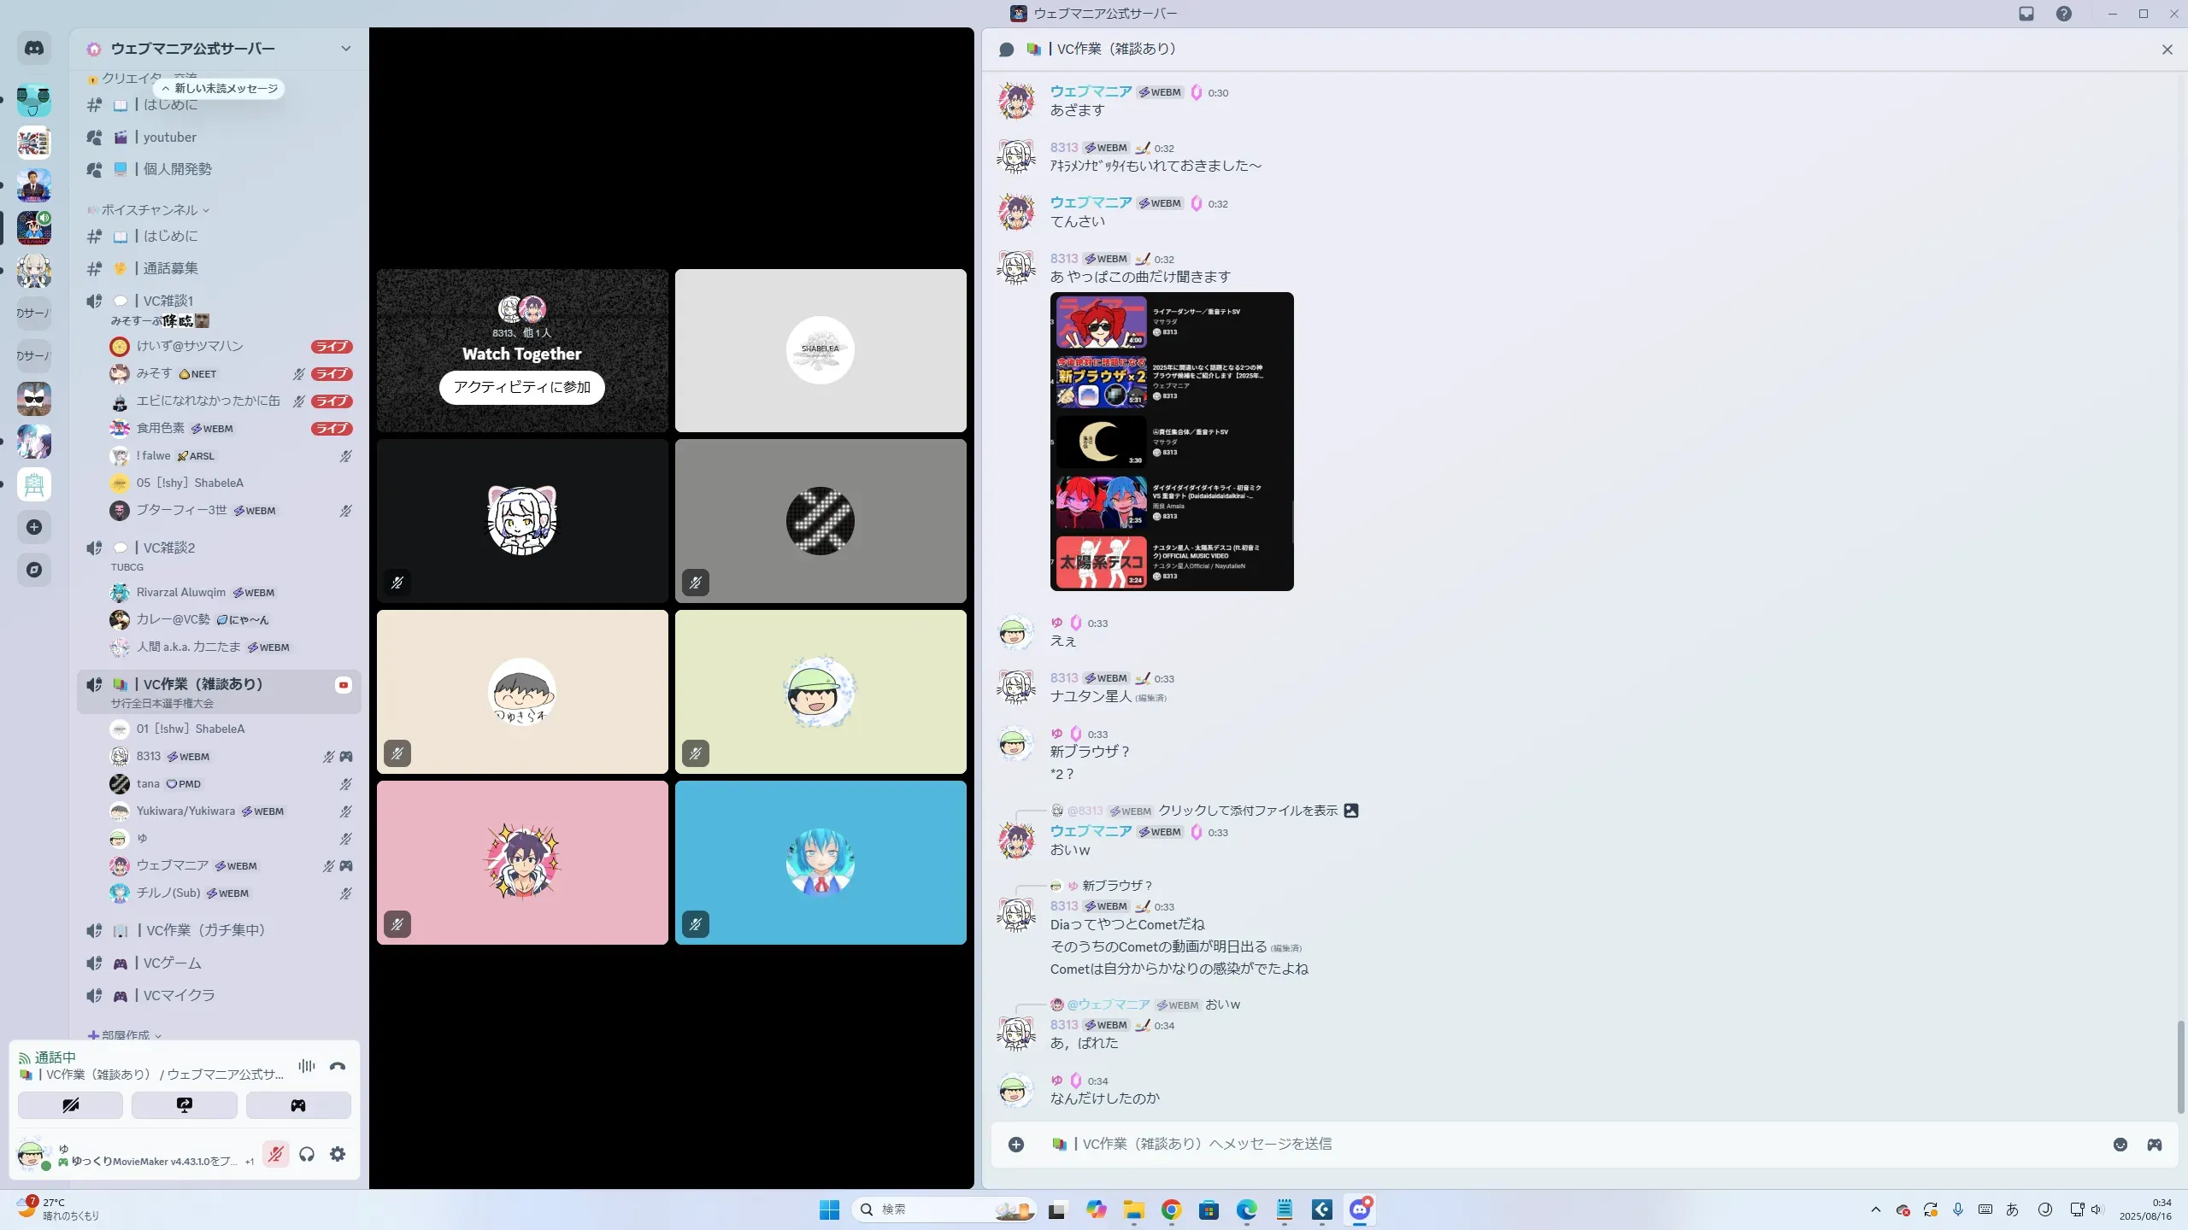The height and width of the screenshot is (1230, 2188).
Task: Toggle microphone mute in user panel
Action: click(275, 1155)
